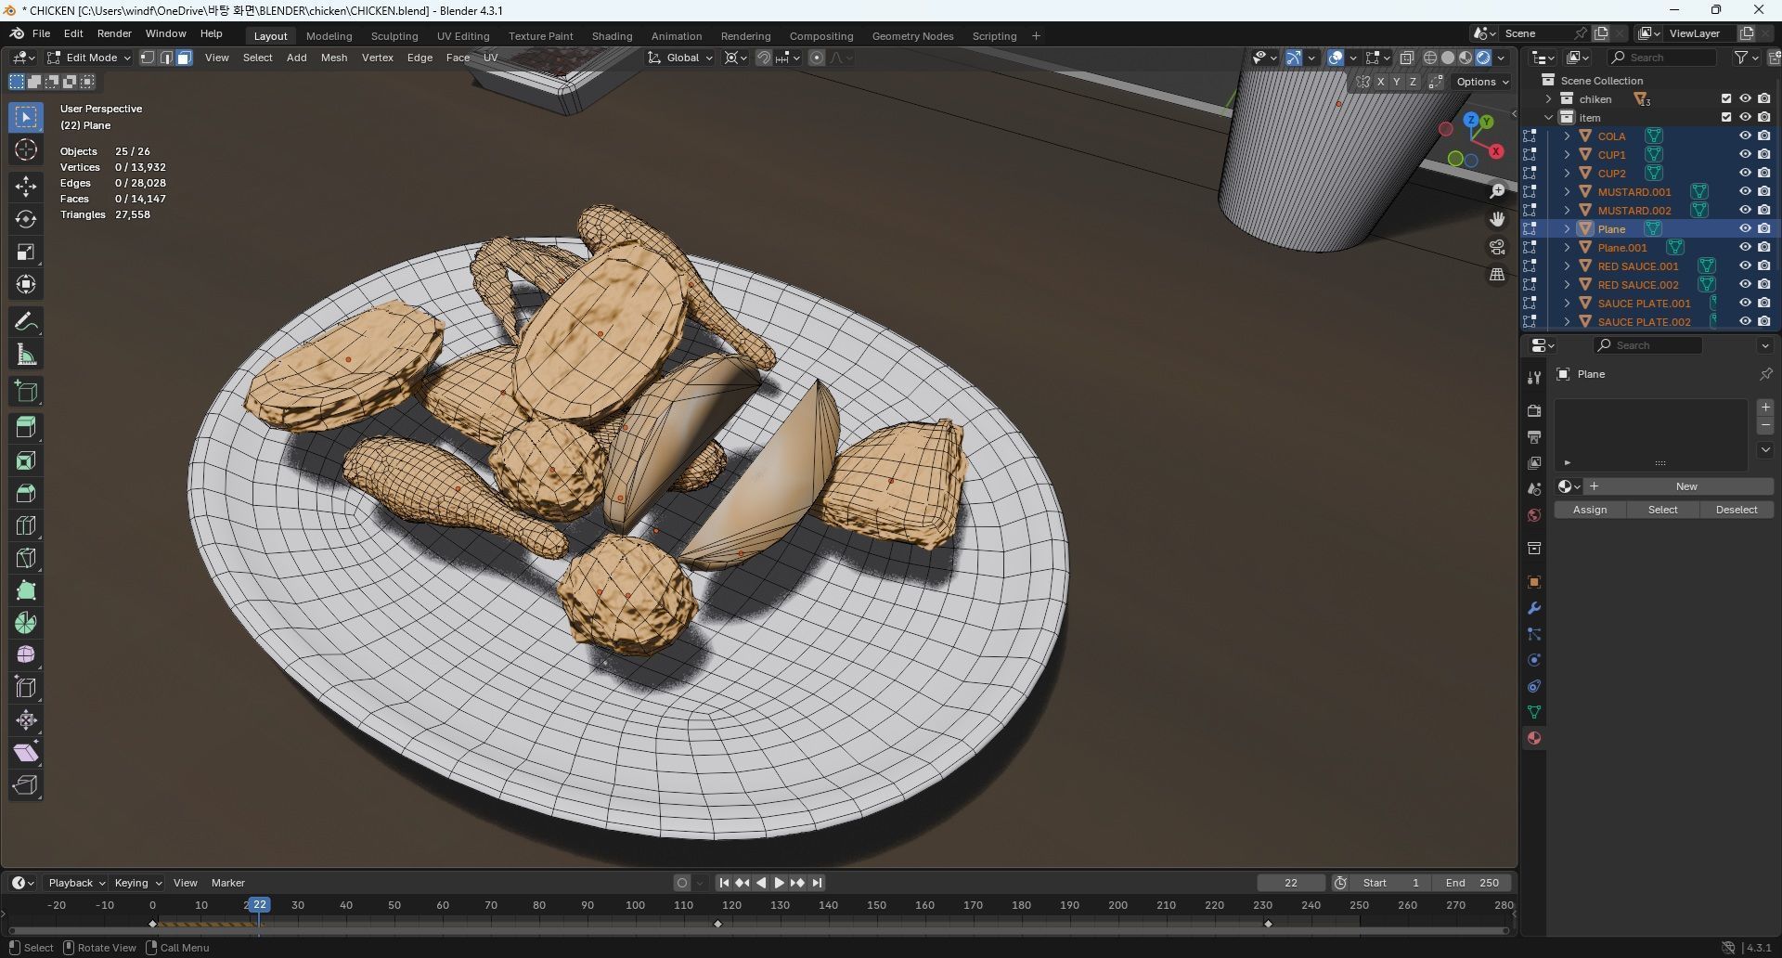Select the Scale tool
Viewport: 1782px width, 958px height.
click(x=26, y=252)
